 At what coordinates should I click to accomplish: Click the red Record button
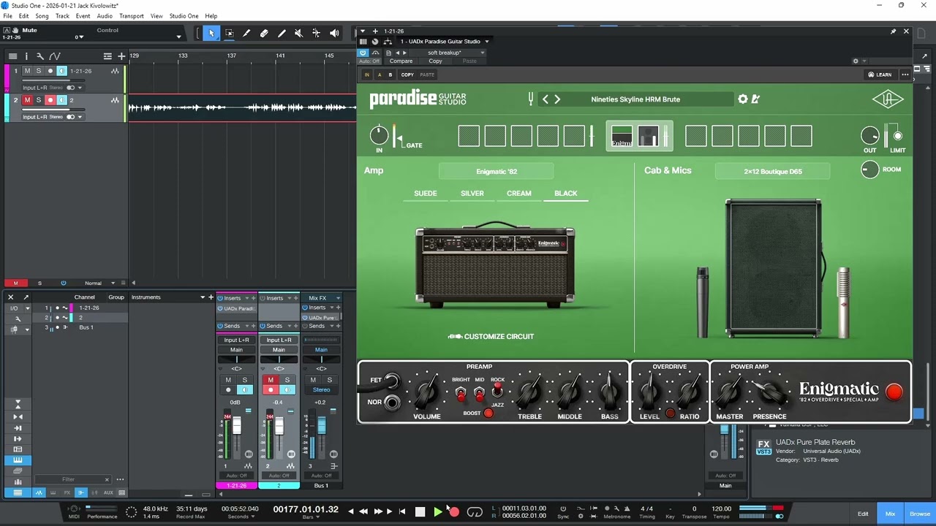[x=454, y=512]
